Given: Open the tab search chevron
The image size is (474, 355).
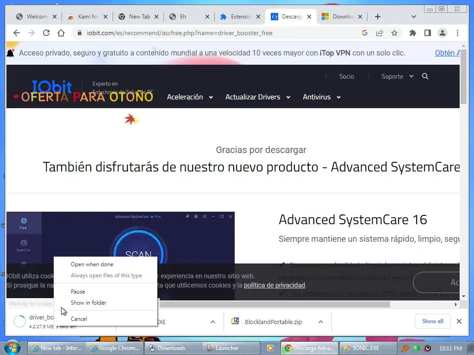Looking at the screenshot, I should (414, 17).
